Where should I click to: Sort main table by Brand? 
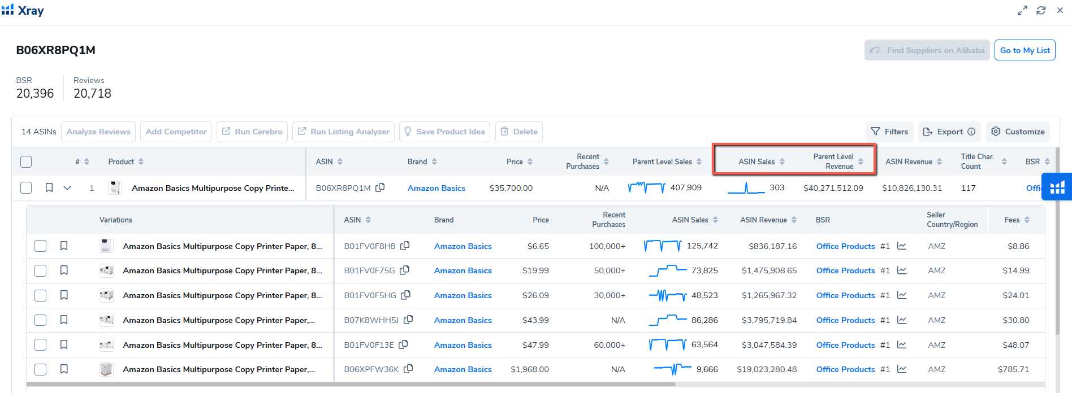point(434,161)
